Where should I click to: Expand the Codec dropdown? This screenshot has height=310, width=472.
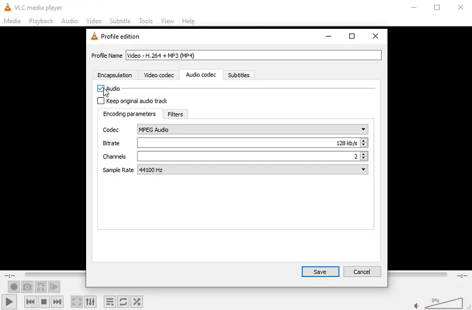click(x=253, y=130)
